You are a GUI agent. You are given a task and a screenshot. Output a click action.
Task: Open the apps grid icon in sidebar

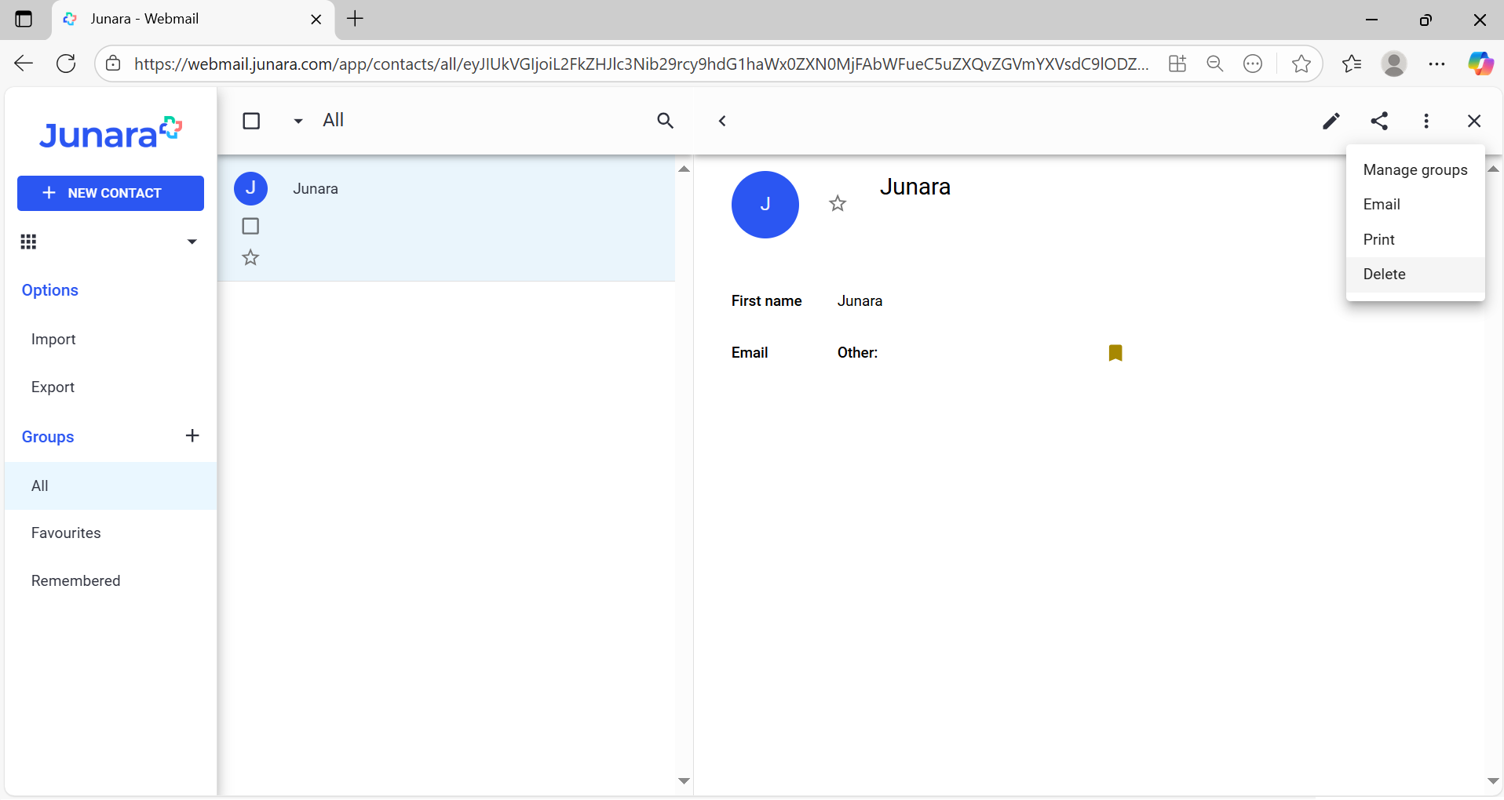(28, 242)
